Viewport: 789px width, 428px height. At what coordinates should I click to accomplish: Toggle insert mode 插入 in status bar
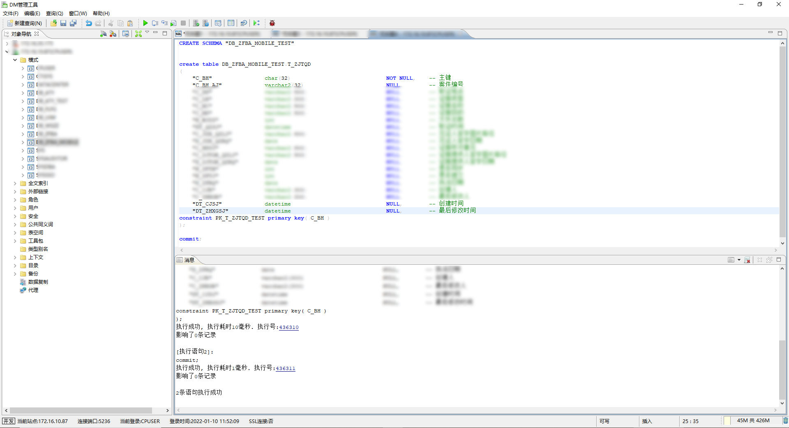tap(647, 421)
